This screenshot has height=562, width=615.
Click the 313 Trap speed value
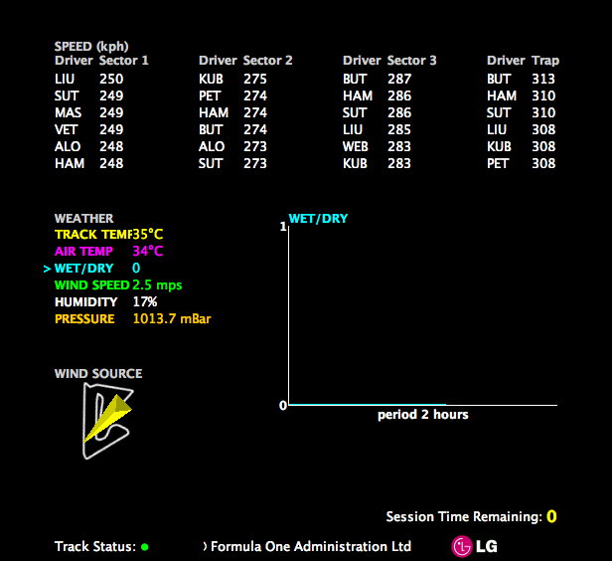(543, 79)
